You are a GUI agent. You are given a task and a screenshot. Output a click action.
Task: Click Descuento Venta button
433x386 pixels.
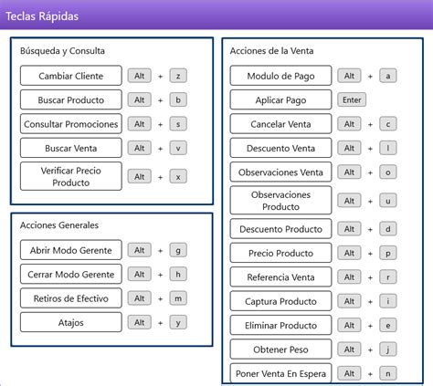pos(280,148)
